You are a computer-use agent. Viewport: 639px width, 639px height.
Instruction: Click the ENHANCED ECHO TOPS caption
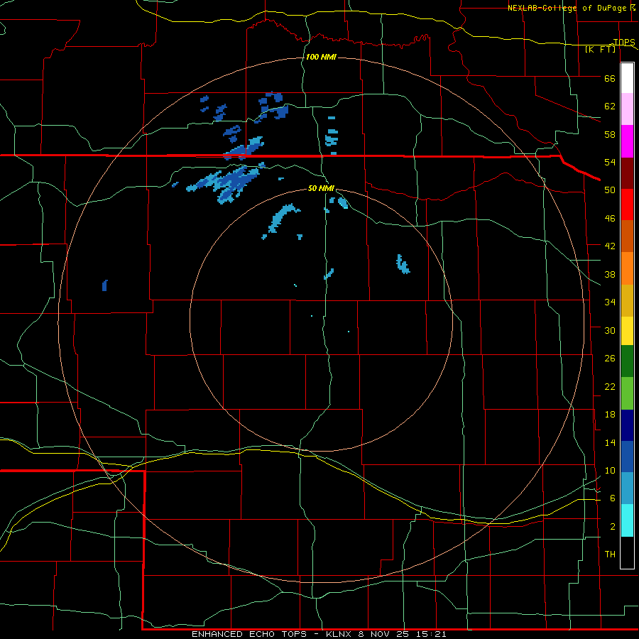tap(249, 634)
